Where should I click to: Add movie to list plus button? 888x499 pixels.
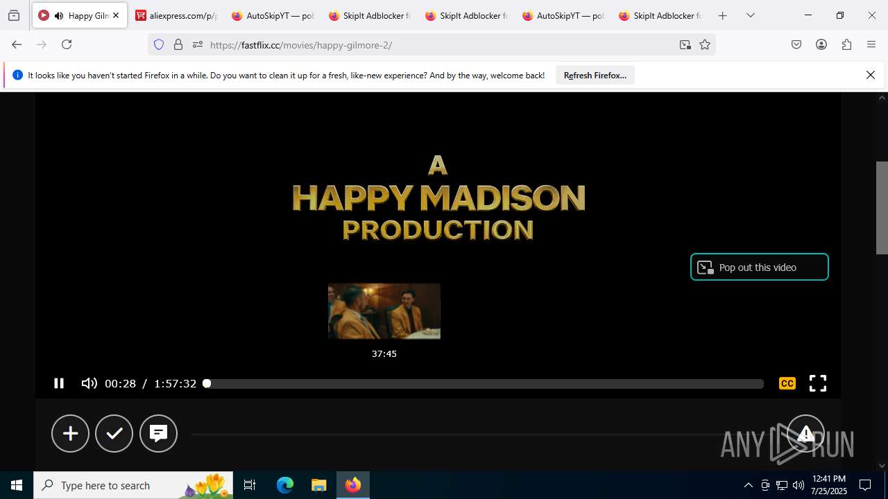70,433
